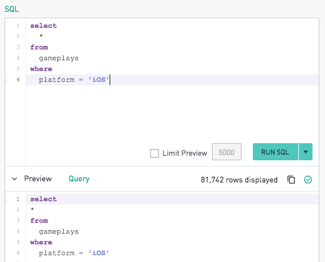Click the copy query icon

click(x=291, y=180)
